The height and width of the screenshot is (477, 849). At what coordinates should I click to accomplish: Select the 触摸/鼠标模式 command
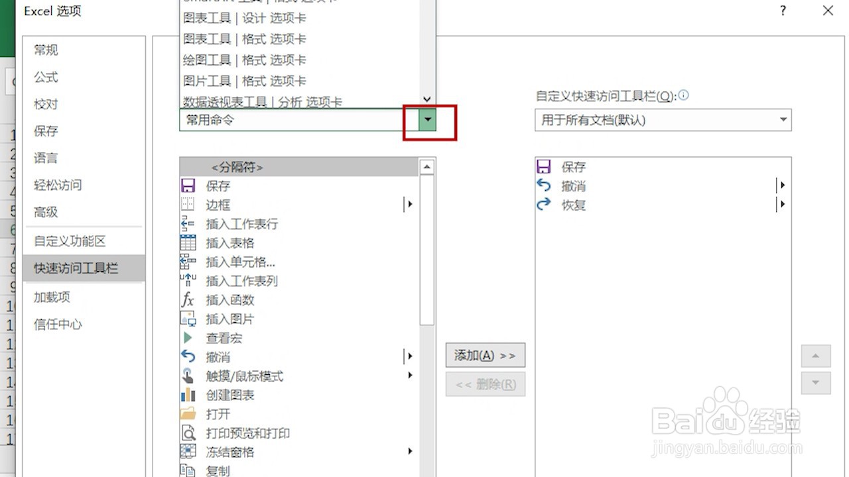pyautogui.click(x=243, y=376)
